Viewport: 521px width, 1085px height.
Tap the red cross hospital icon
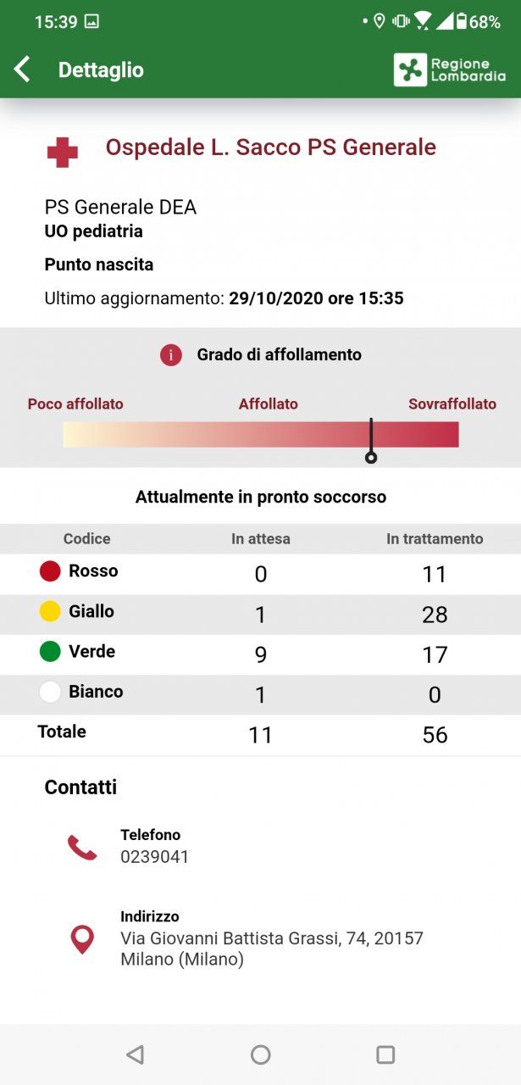click(62, 153)
